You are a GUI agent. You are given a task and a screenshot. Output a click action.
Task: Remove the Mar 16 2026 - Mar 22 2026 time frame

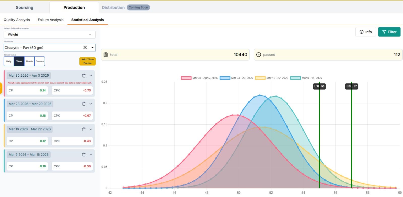[x=84, y=129]
